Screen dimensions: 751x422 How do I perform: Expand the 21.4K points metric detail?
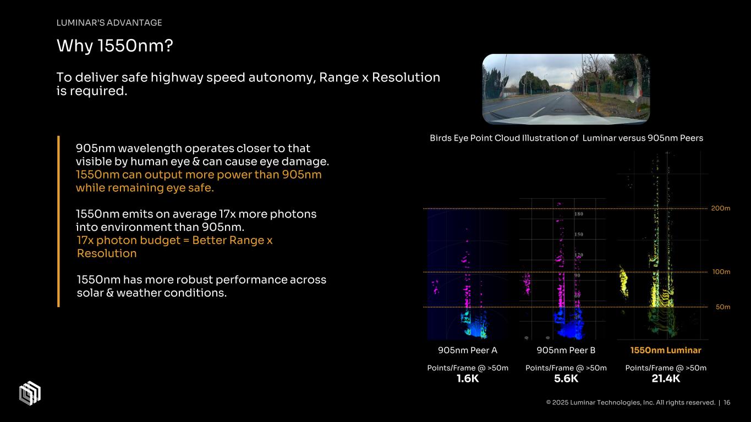666,379
